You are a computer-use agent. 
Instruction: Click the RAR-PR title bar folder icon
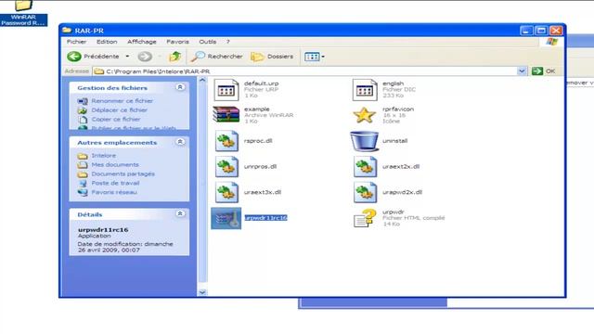point(67,30)
